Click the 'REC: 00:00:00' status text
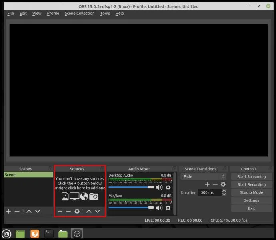The height and width of the screenshot is (240, 276). [x=190, y=220]
